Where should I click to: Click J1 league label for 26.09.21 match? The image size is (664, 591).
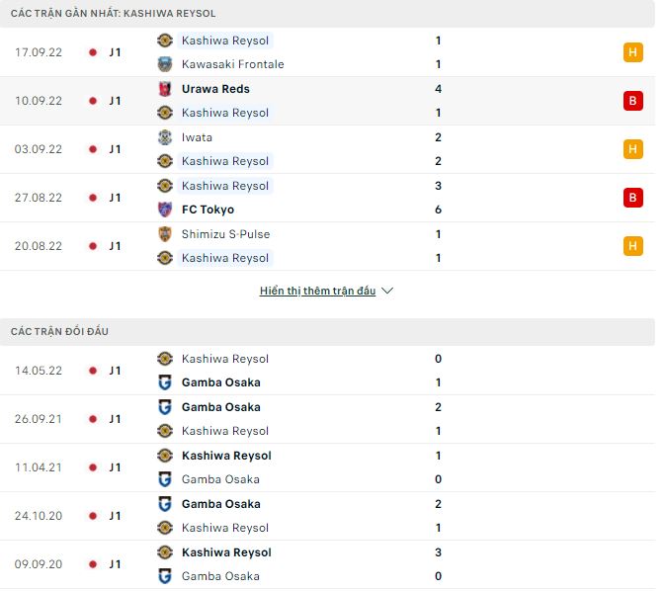click(x=116, y=419)
